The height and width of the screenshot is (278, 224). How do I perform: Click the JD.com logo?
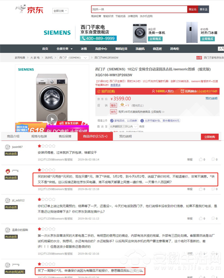tap(29, 9)
